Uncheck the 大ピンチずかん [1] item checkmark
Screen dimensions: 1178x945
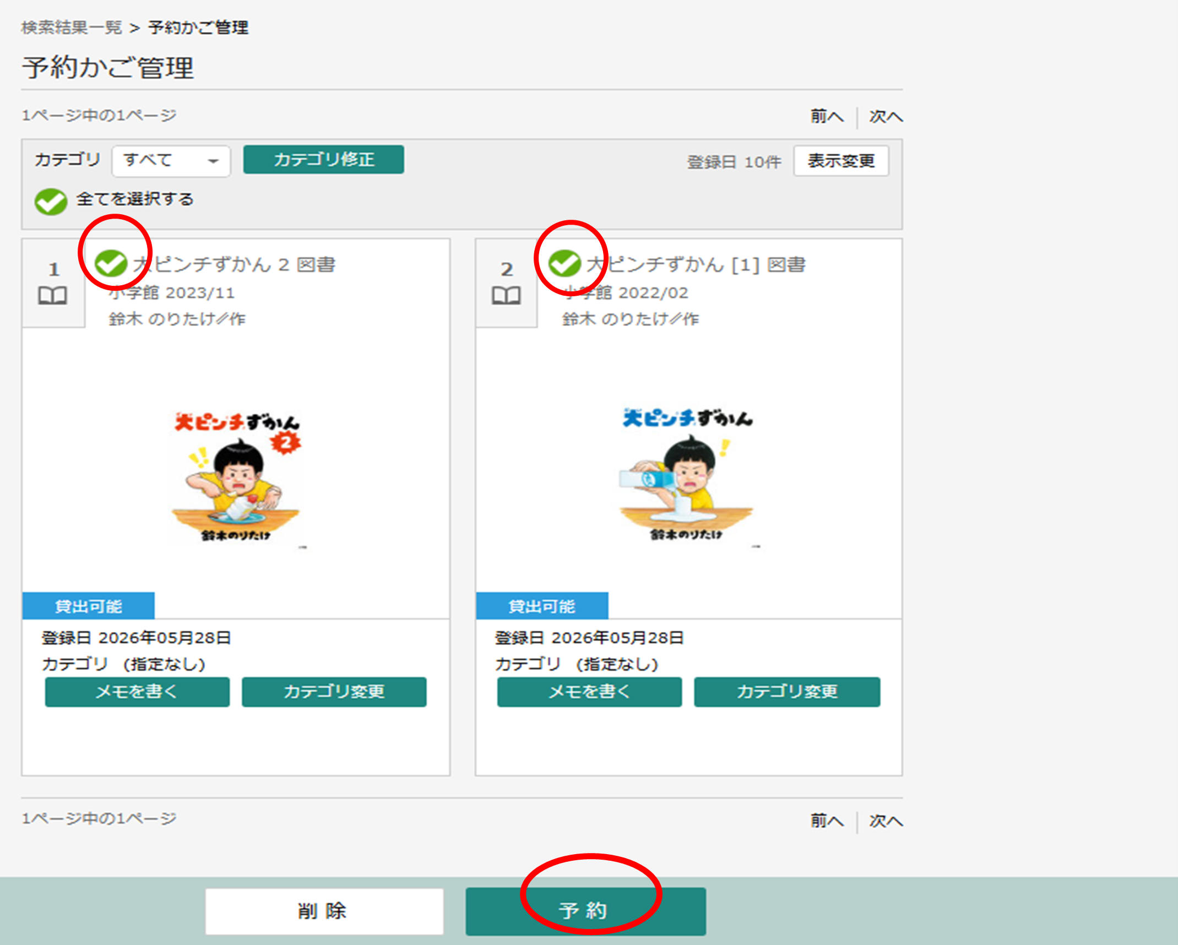[564, 264]
